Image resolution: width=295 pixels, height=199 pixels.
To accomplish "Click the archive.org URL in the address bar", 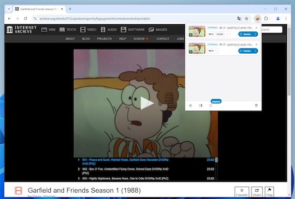I will tap(95, 19).
